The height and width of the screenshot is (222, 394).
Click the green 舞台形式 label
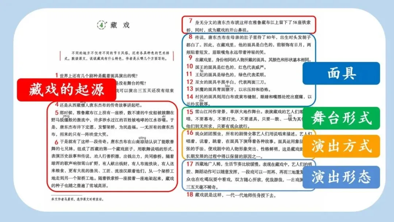click(341, 118)
